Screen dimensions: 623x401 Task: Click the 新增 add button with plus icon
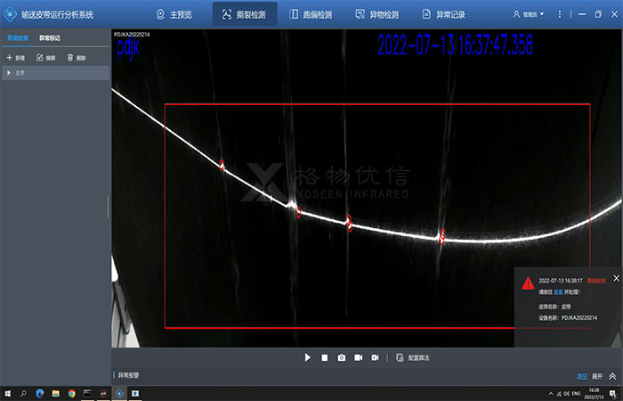point(15,57)
